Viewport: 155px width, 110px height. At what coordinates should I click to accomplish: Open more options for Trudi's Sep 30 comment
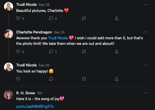(x=145, y=65)
